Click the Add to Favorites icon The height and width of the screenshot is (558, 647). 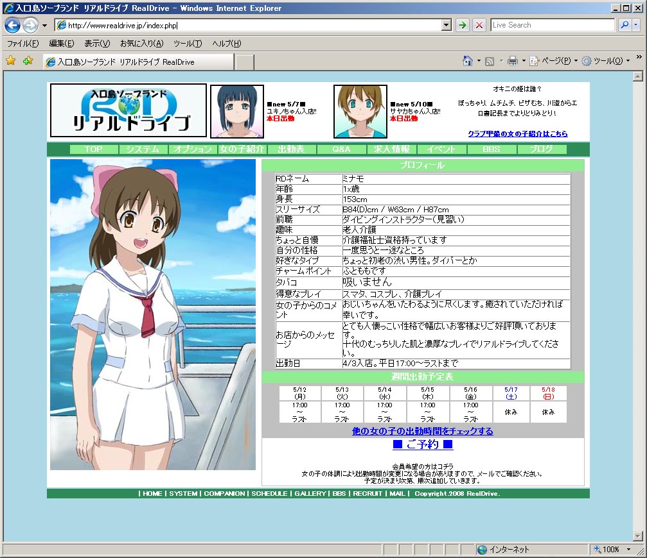[x=28, y=61]
